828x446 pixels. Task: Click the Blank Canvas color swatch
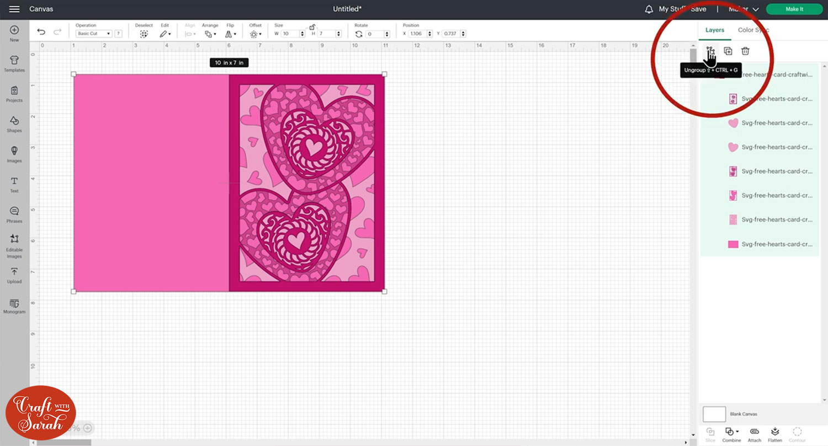714,414
